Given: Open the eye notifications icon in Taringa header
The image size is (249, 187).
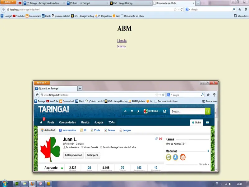Looking at the screenshot, I should (x=125, y=111).
